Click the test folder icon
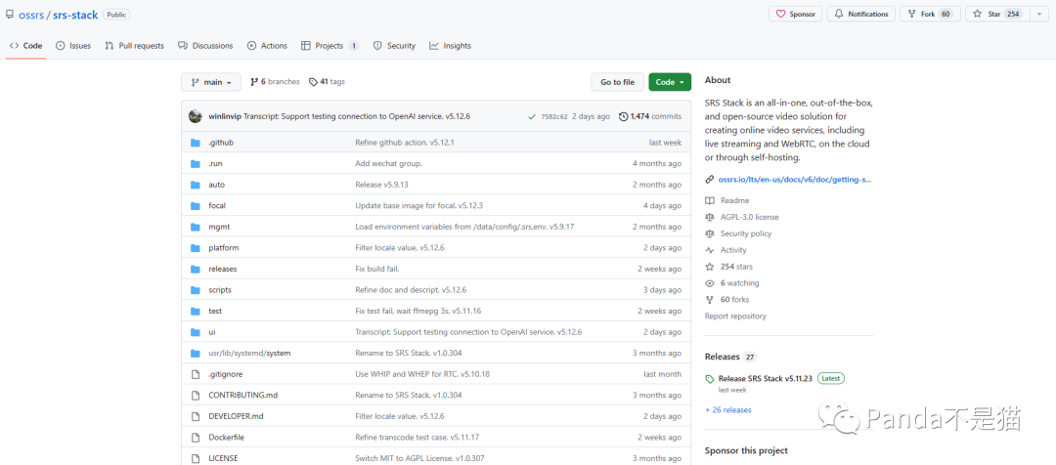 click(196, 311)
